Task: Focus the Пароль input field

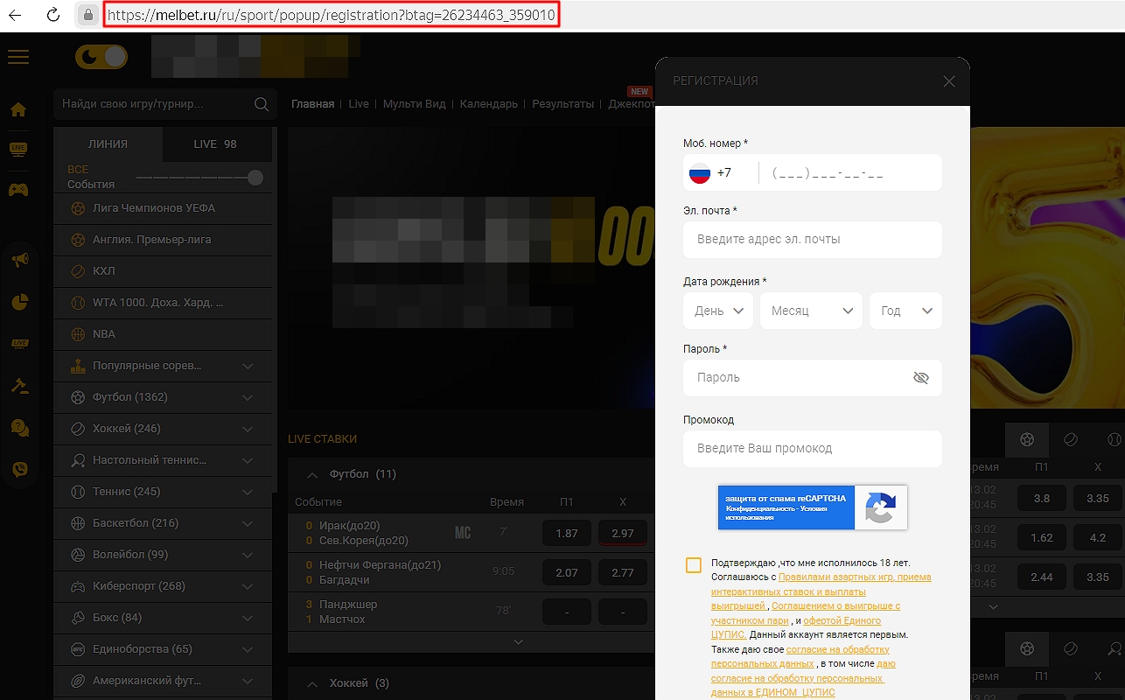Action: tap(813, 378)
